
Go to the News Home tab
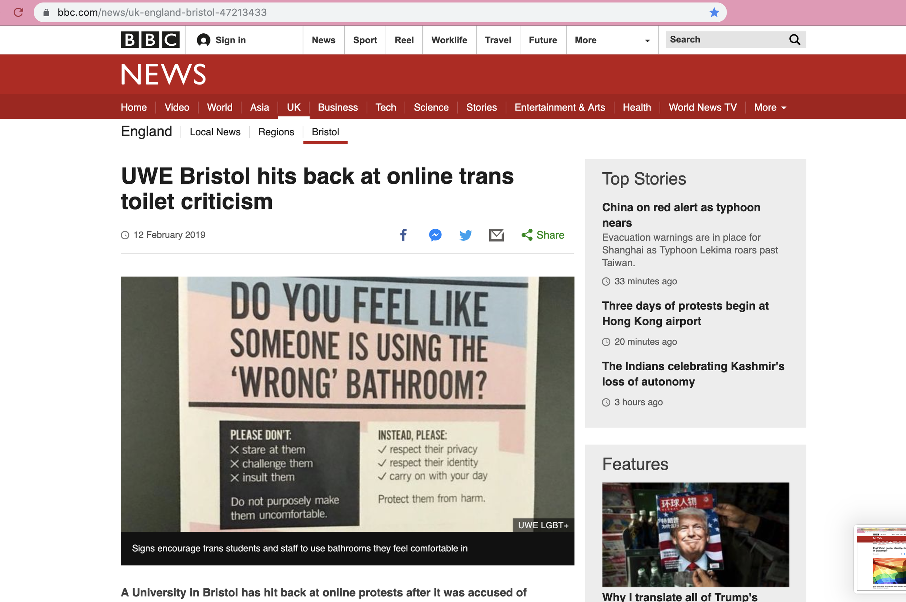[x=133, y=107]
